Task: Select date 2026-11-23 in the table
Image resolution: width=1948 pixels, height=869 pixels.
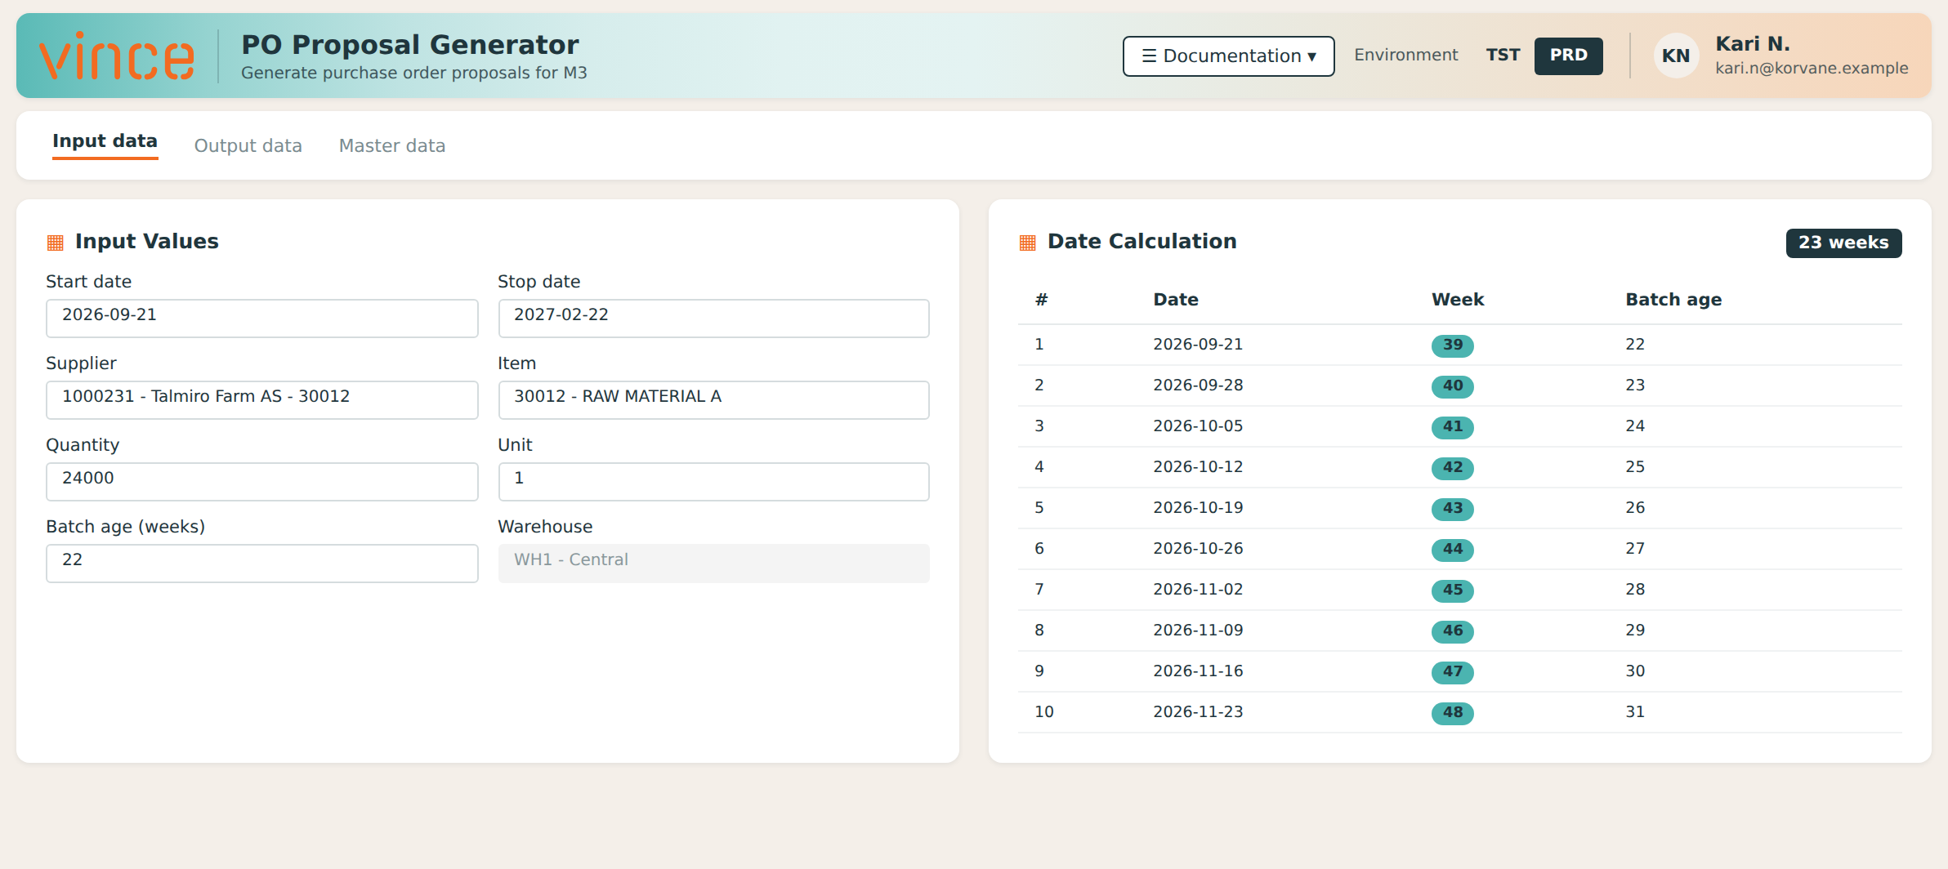Action: click(x=1198, y=712)
